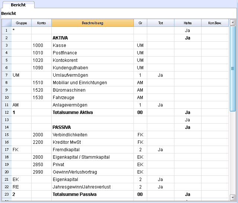Select row header number 12
The image size is (238, 203).
(7, 112)
